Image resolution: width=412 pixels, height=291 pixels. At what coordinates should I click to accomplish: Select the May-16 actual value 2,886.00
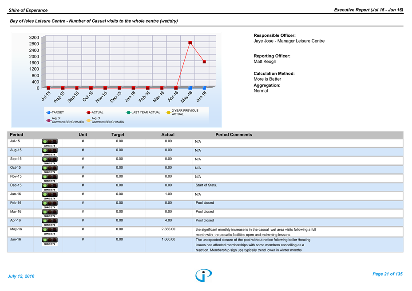(x=168, y=229)
